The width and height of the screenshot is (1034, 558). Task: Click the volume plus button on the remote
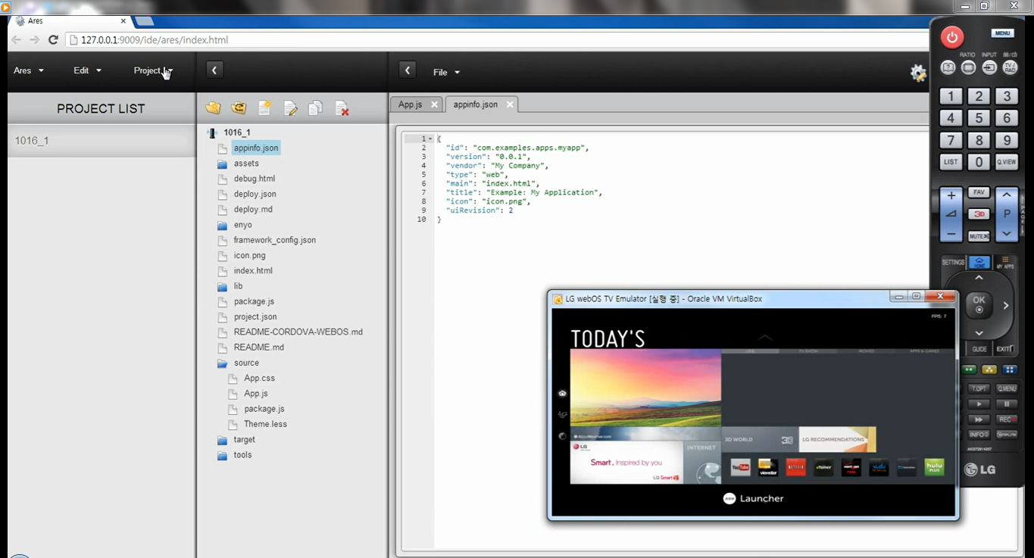pyautogui.click(x=951, y=196)
